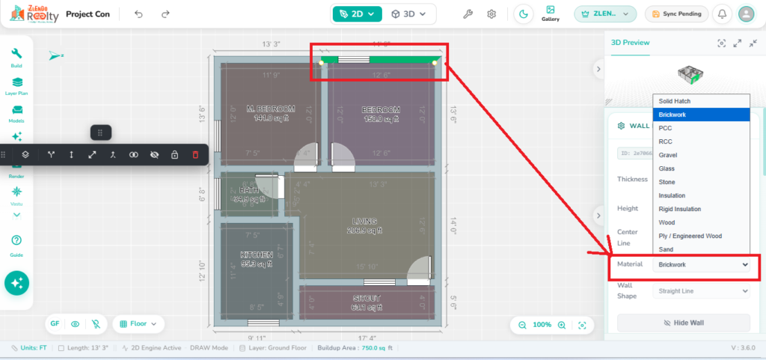Open the user profile avatar
This screenshot has height=360, width=766.
click(746, 14)
